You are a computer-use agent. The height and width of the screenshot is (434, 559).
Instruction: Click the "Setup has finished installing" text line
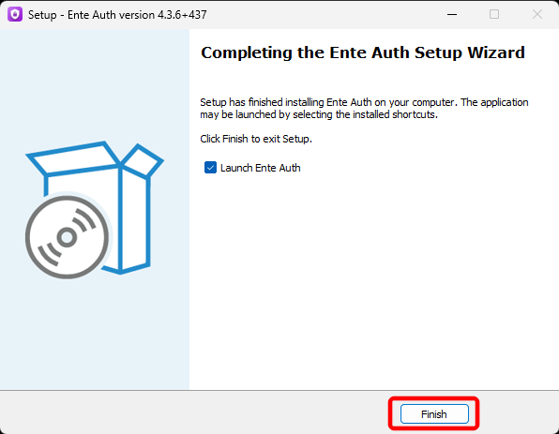(364, 102)
